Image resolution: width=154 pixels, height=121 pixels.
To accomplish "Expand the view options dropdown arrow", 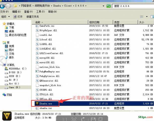I will 147,17.
